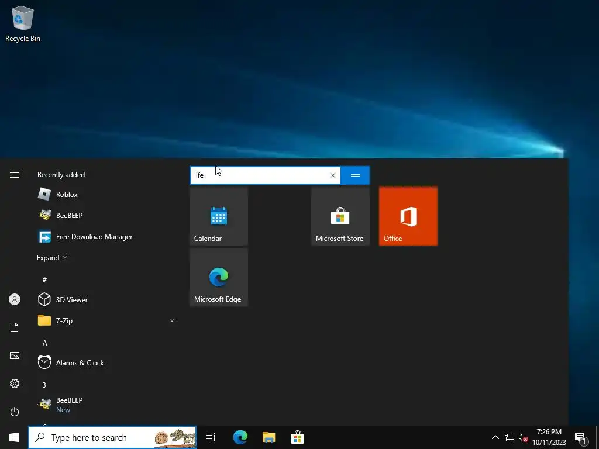The width and height of the screenshot is (599, 449).
Task: Open Microsoft Store from the taskbar
Action: [297, 437]
